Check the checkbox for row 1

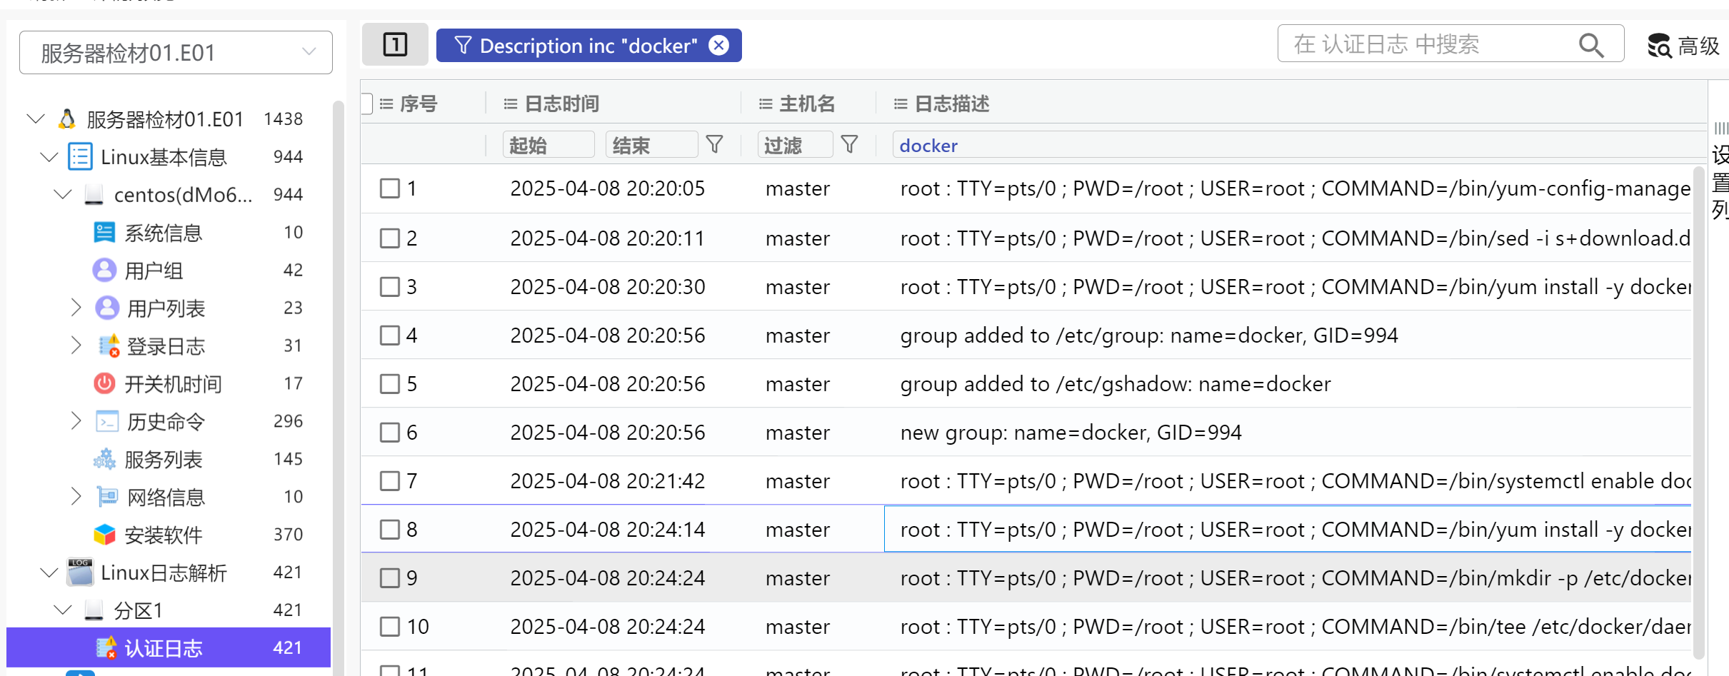[x=389, y=188]
